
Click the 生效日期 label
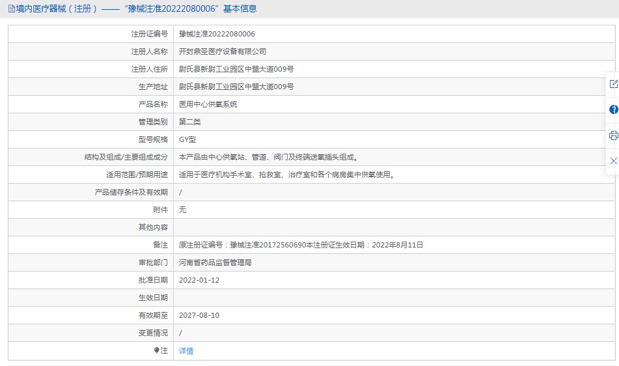pyautogui.click(x=153, y=298)
